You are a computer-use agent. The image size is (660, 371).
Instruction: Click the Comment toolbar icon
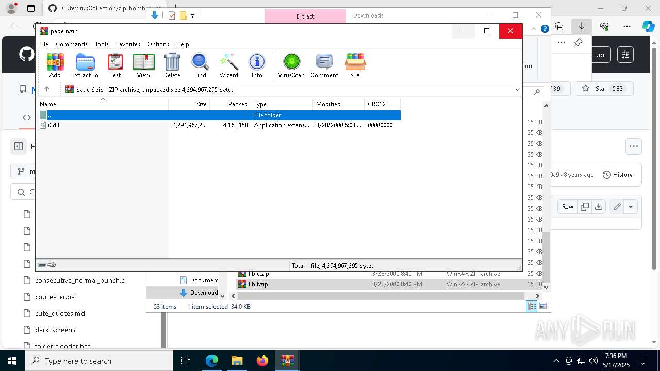pos(324,65)
